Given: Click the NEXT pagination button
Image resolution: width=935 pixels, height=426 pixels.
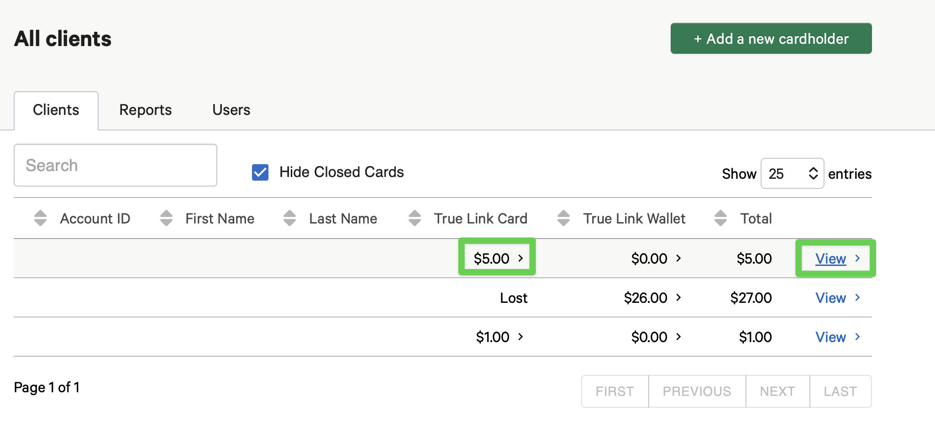Looking at the screenshot, I should 777,391.
